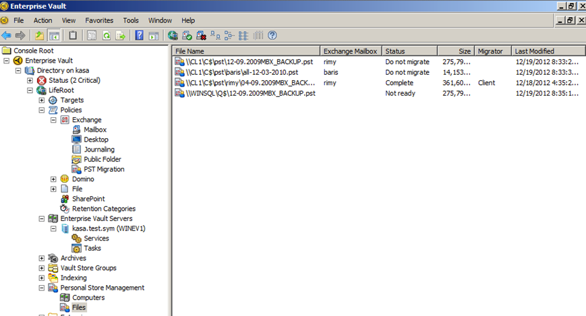Viewport: 586px width, 316px height.
Task: Sort by the Exchange Mailbox column header
Action: [351, 51]
